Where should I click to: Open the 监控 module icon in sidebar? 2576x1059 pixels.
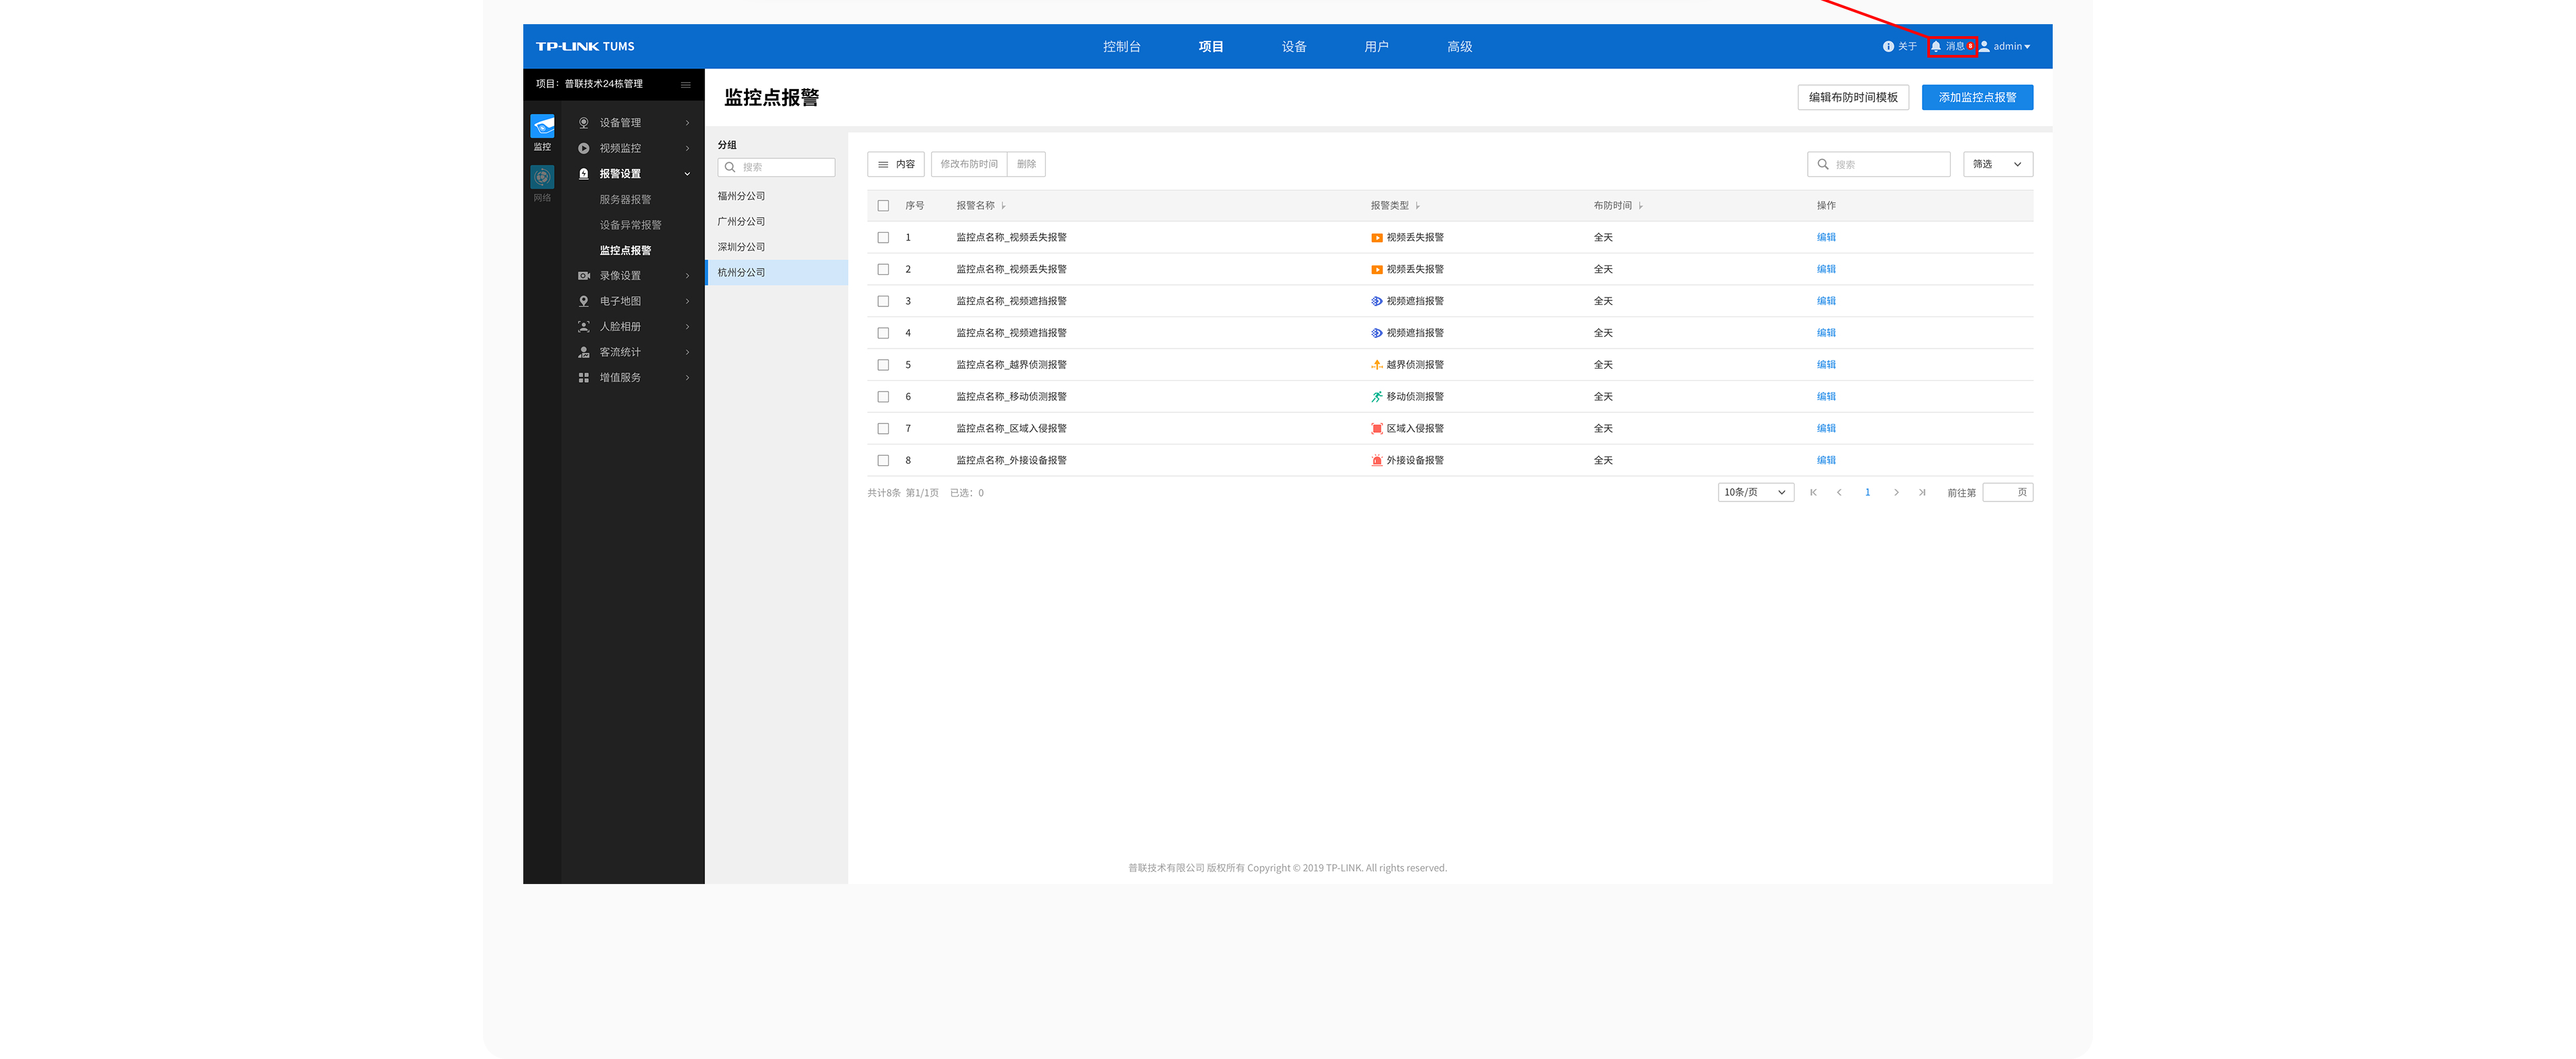pos(542,126)
